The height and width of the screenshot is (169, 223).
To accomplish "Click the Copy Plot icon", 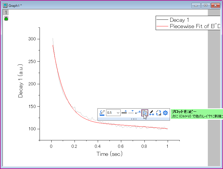I will [x=145, y=113].
